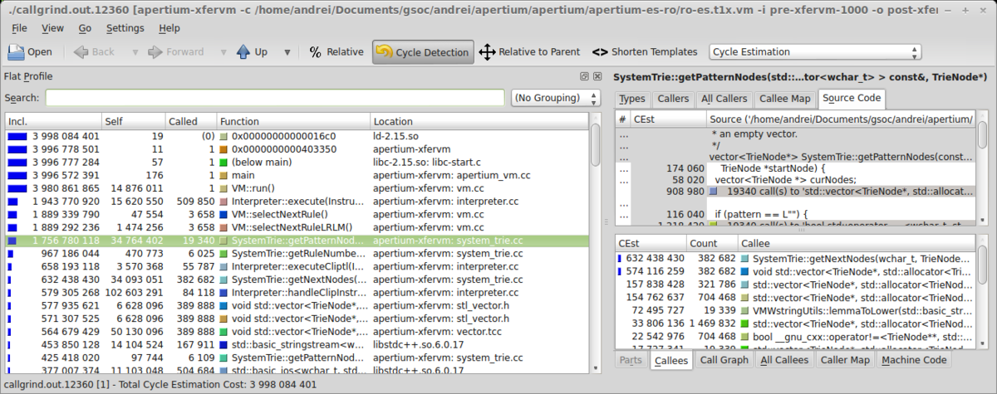Click the Open folder icon in toolbar
The height and width of the screenshot is (394, 997).
click(17, 52)
